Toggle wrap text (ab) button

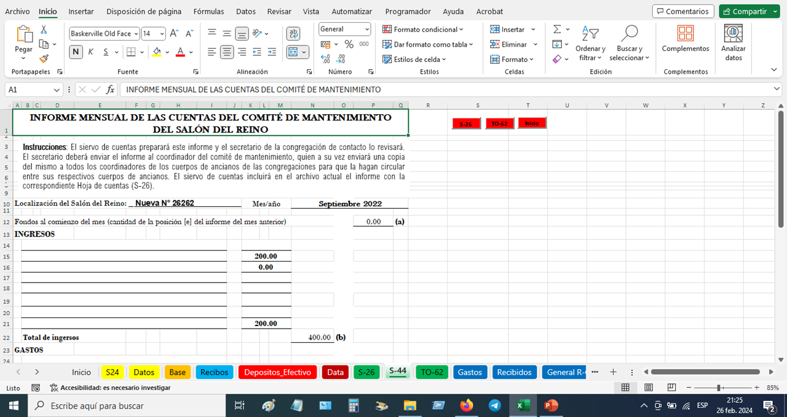click(293, 33)
